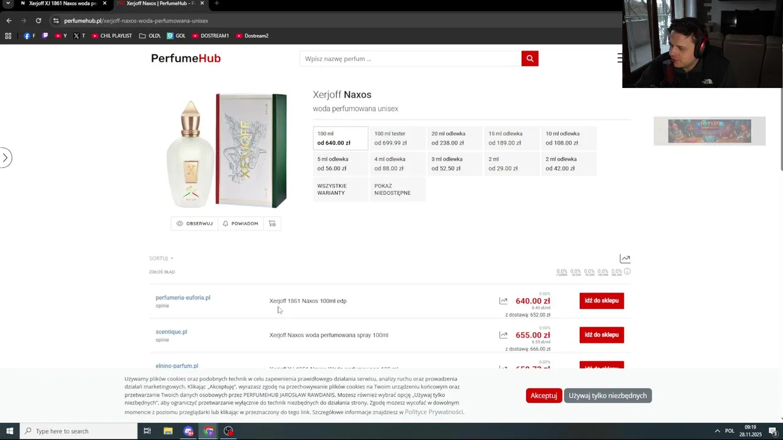Open the OLD bookmarks folder

[x=150, y=36]
